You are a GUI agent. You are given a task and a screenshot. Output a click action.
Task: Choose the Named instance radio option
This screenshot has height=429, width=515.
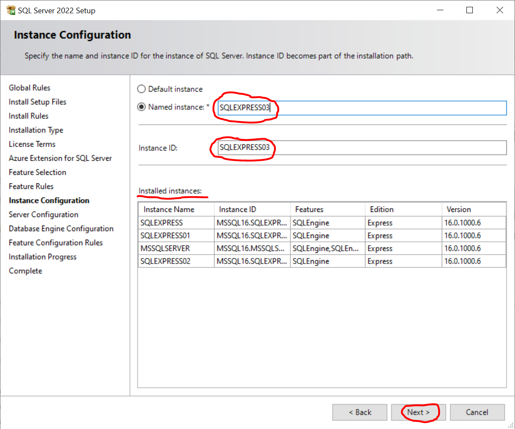click(141, 107)
